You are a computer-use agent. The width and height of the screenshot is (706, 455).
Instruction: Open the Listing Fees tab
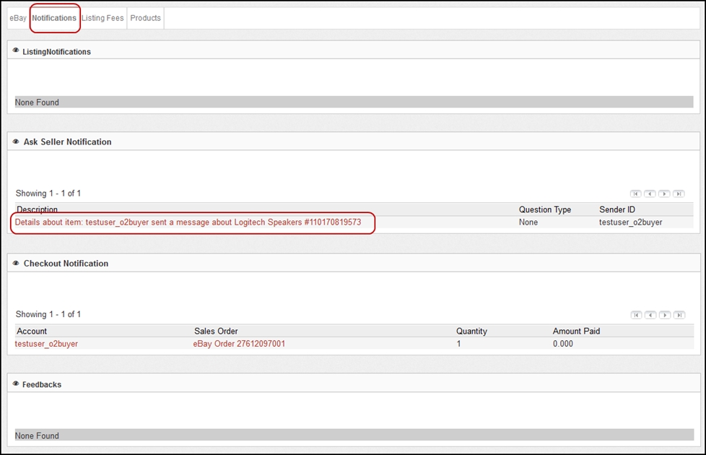click(103, 18)
